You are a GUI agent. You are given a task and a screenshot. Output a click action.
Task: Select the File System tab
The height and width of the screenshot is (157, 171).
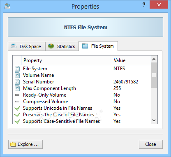pyautogui.click(x=98, y=46)
